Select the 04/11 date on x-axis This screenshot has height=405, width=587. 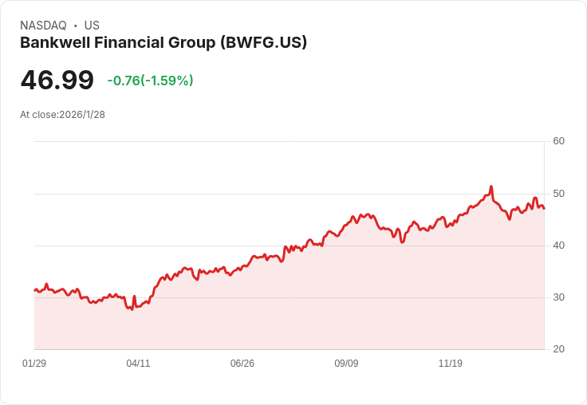coord(138,364)
